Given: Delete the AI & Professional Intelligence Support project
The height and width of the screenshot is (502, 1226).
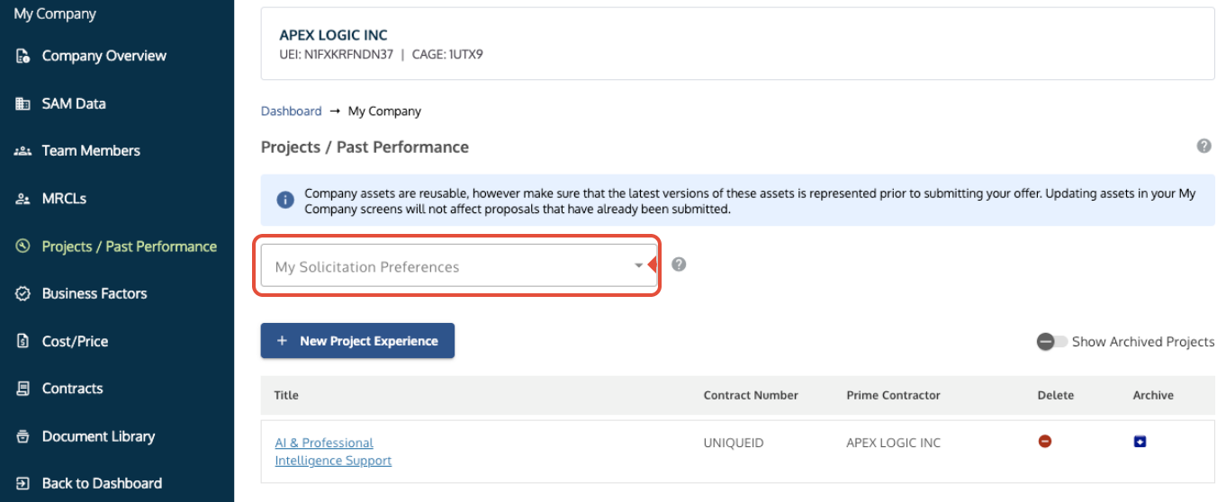Looking at the screenshot, I should point(1045,442).
